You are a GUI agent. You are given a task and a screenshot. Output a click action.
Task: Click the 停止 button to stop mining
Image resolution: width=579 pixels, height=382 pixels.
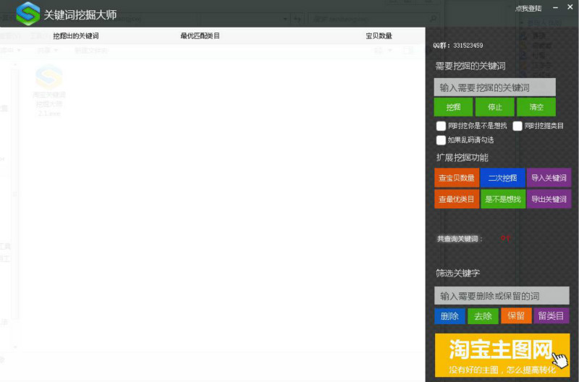495,107
